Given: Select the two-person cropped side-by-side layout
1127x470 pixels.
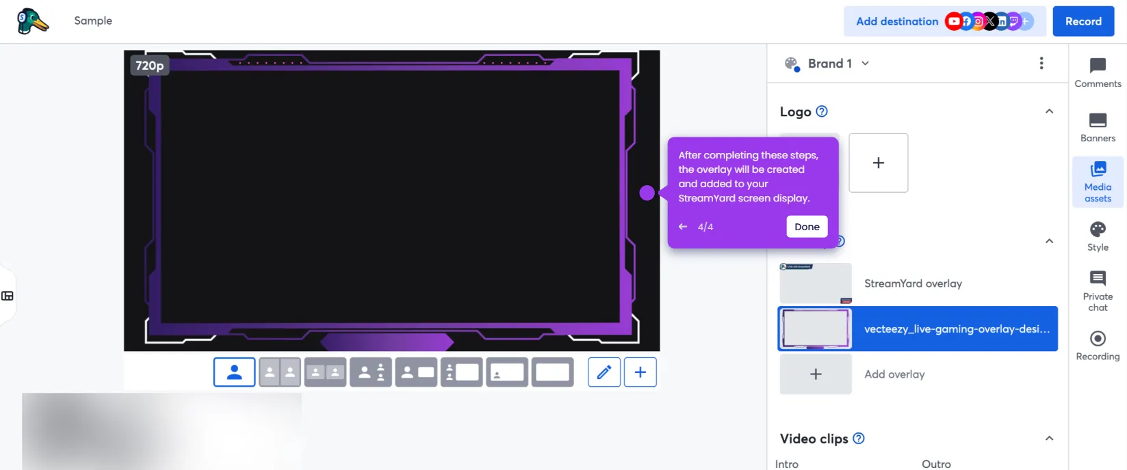Looking at the screenshot, I should click(x=280, y=372).
